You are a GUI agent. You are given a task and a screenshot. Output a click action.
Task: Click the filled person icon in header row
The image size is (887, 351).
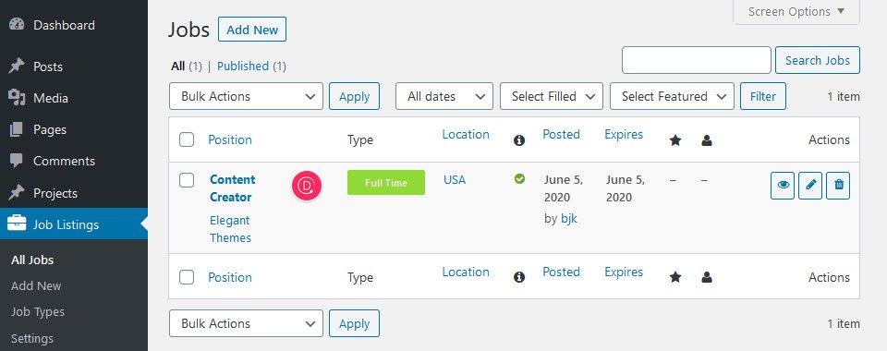click(x=707, y=140)
